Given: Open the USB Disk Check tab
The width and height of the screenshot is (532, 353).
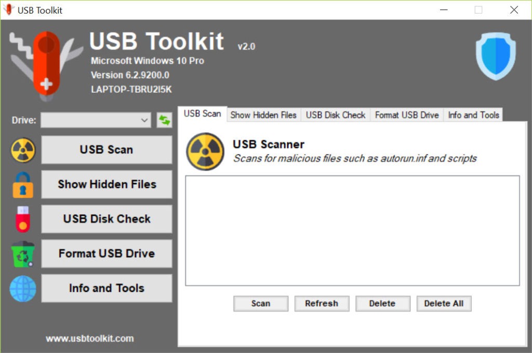Looking at the screenshot, I should pyautogui.click(x=336, y=115).
